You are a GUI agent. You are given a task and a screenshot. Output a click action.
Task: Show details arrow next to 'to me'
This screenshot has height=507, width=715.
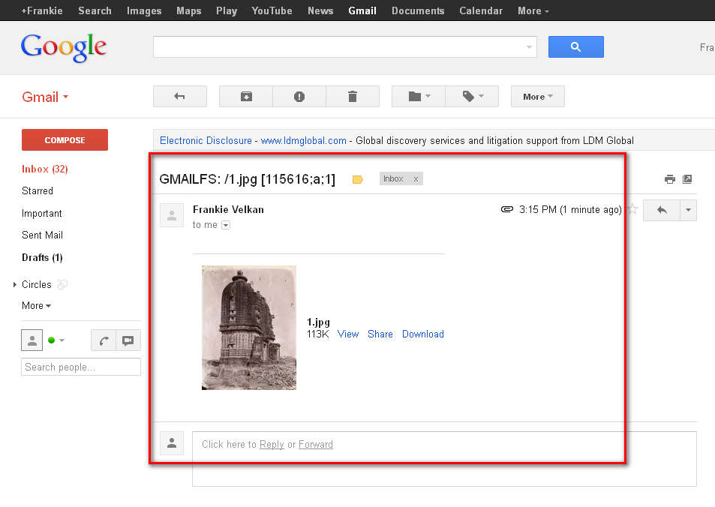click(226, 225)
